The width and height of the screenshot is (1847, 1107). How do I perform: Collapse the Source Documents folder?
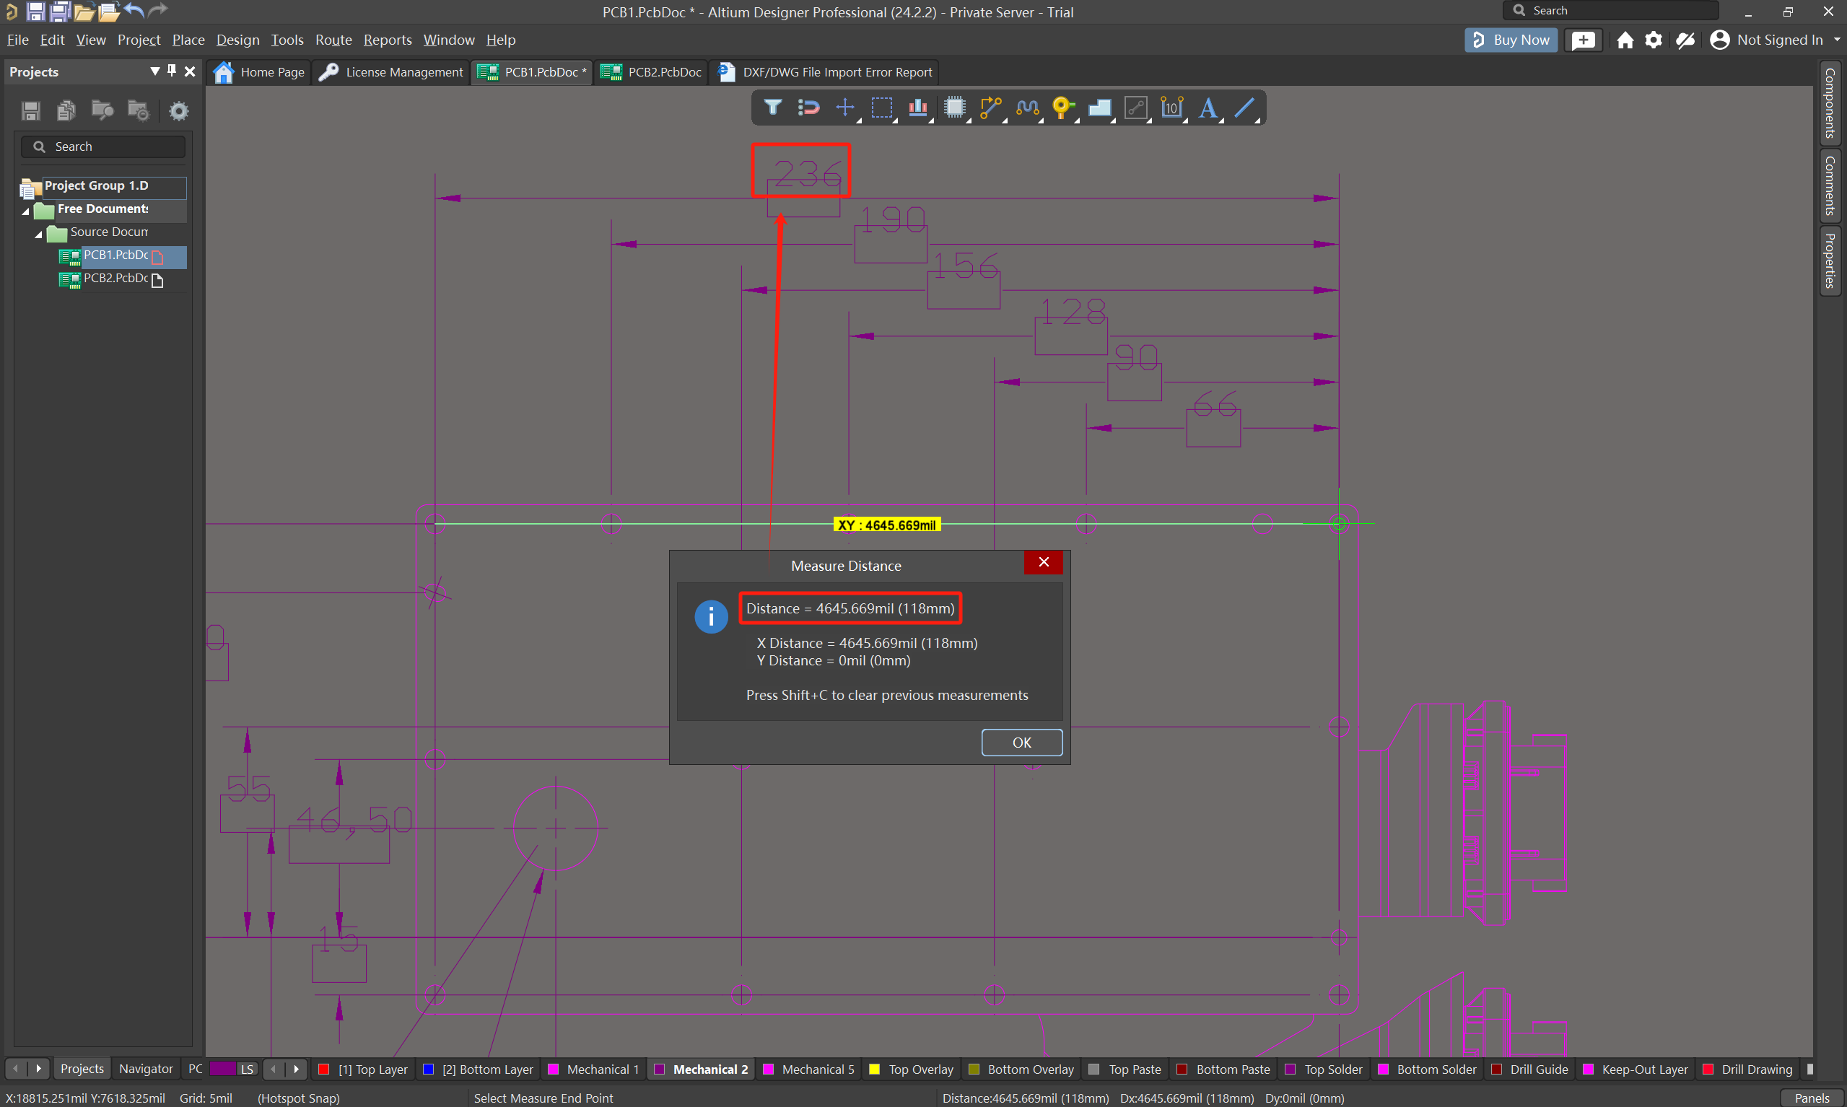pos(39,234)
